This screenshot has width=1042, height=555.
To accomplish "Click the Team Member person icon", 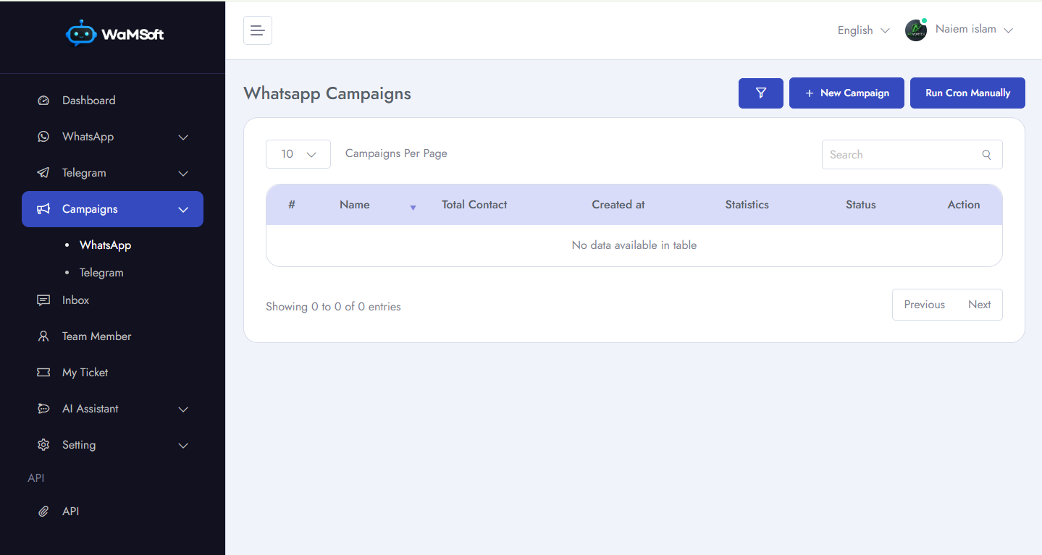I will pyautogui.click(x=43, y=336).
